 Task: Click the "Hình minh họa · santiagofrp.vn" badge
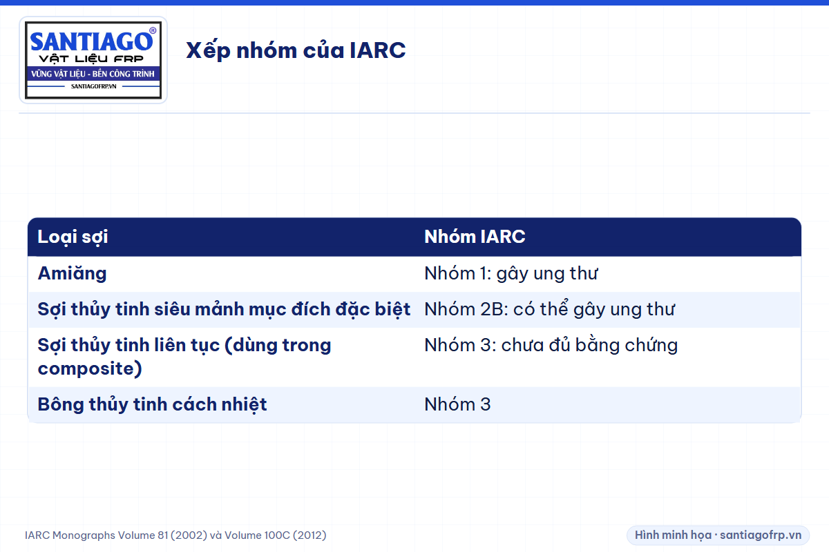718,535
